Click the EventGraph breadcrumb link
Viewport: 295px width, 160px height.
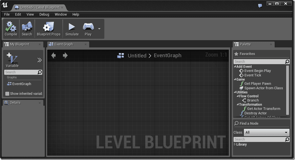tap(167, 55)
